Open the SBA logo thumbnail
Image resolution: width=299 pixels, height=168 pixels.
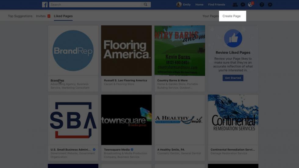point(73,120)
